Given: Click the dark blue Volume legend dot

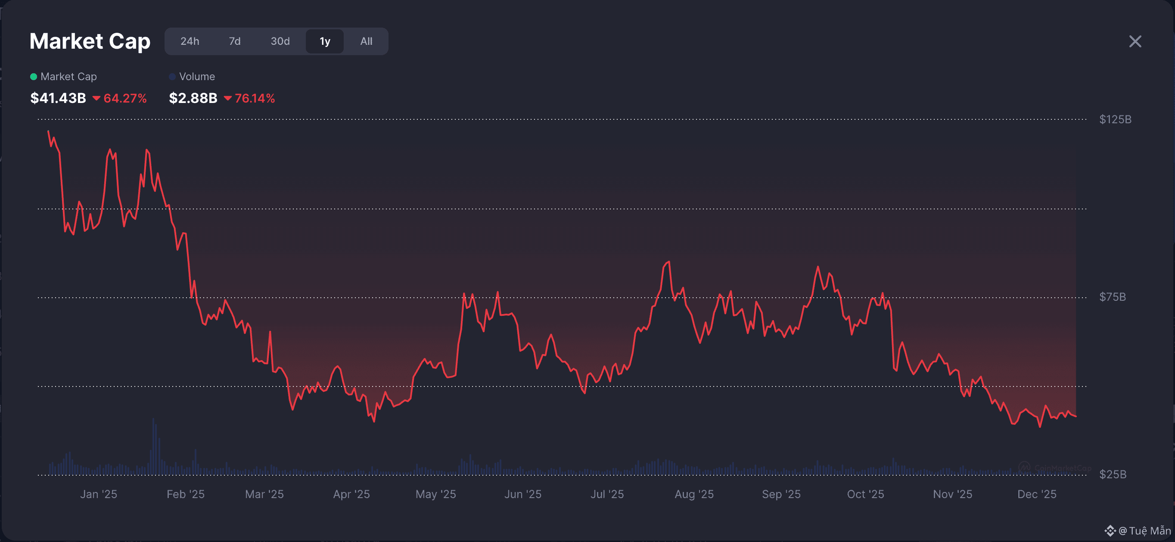Looking at the screenshot, I should (x=172, y=77).
